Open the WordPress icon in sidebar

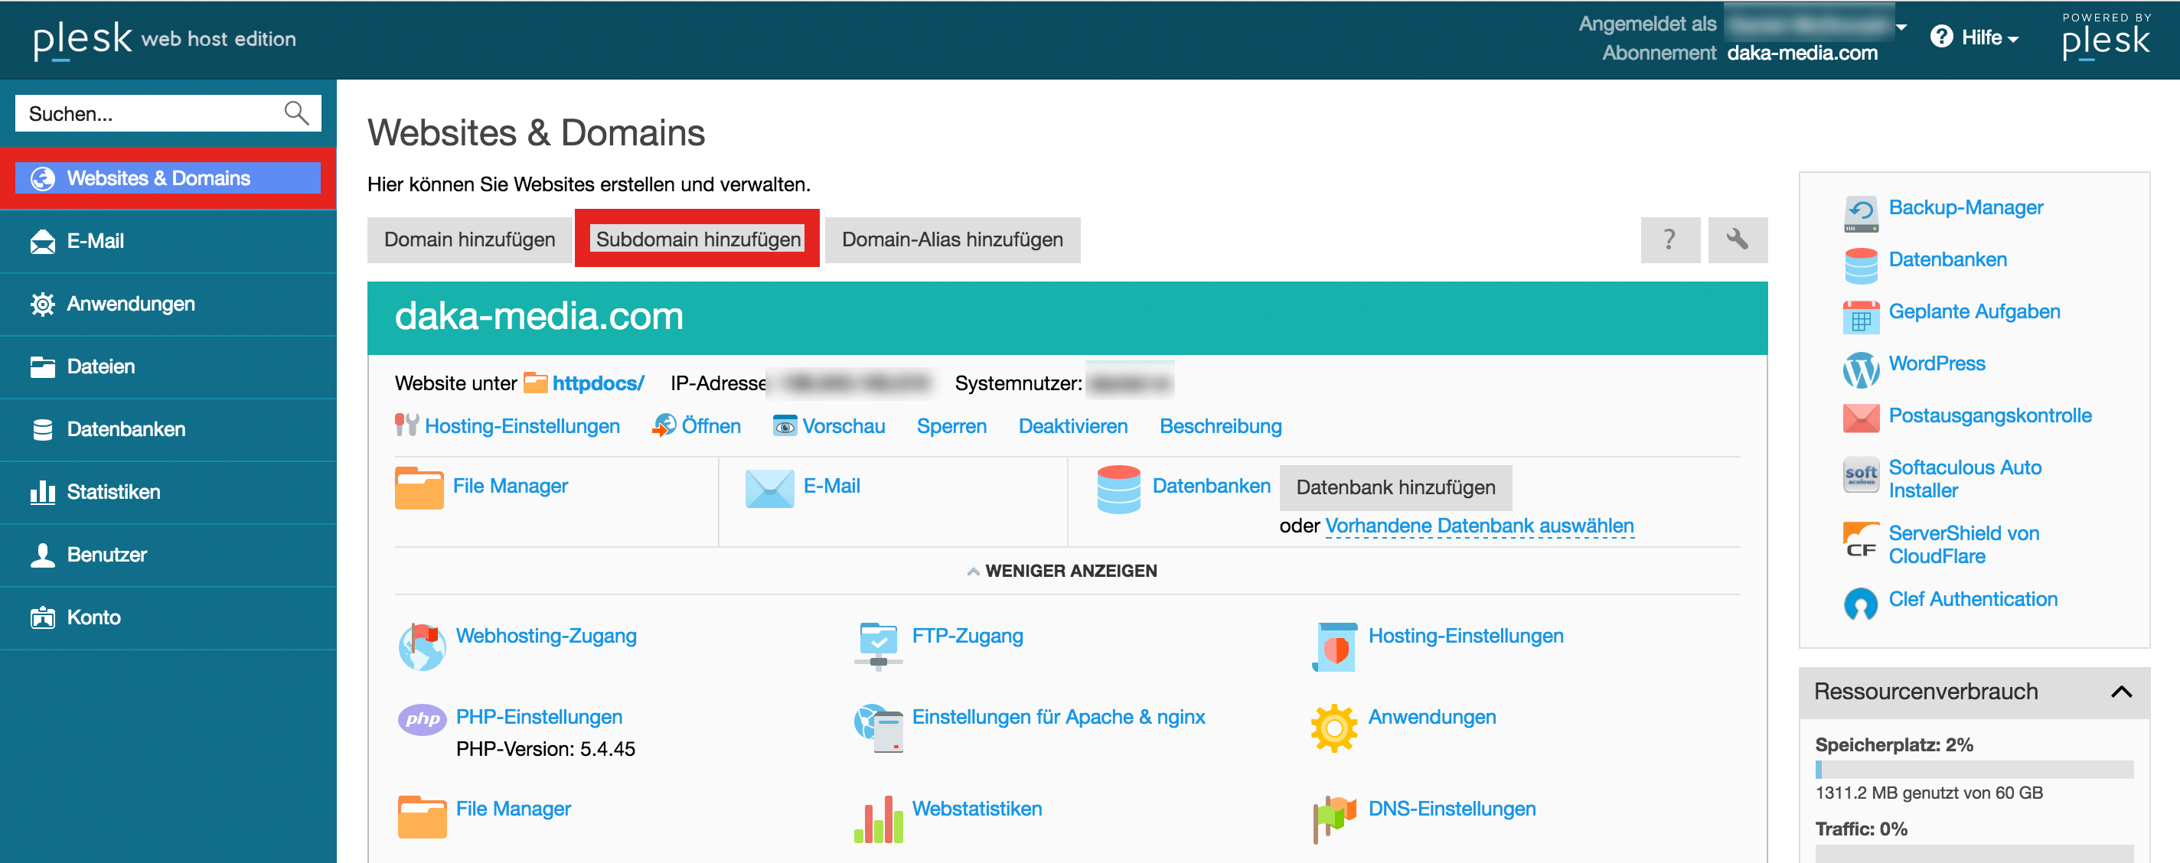(x=1860, y=369)
